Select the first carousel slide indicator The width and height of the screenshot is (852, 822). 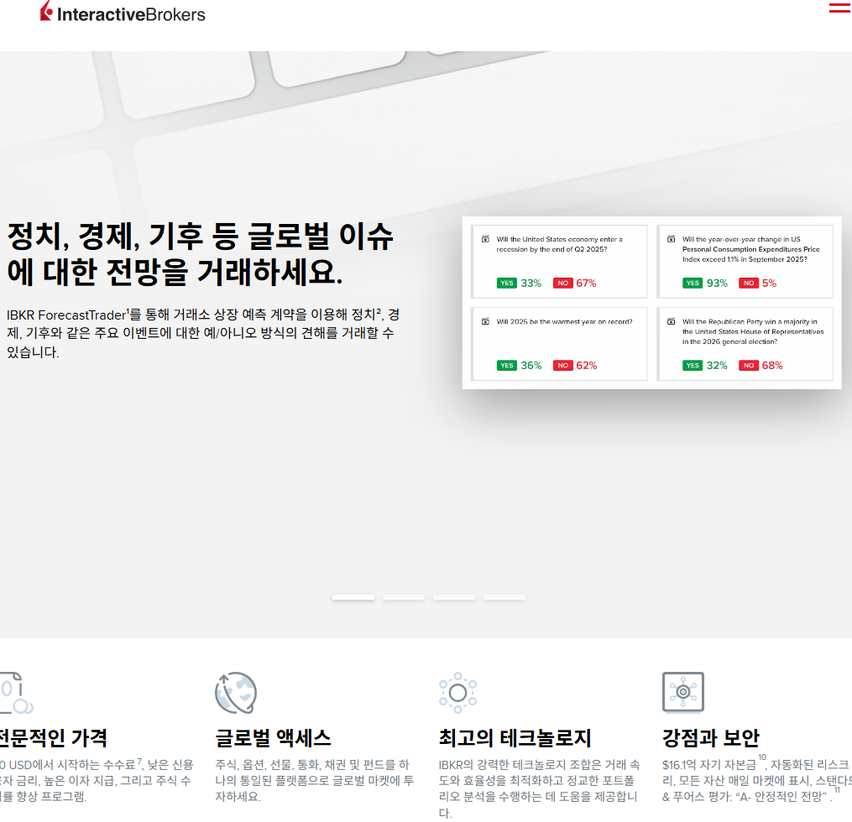tap(353, 597)
